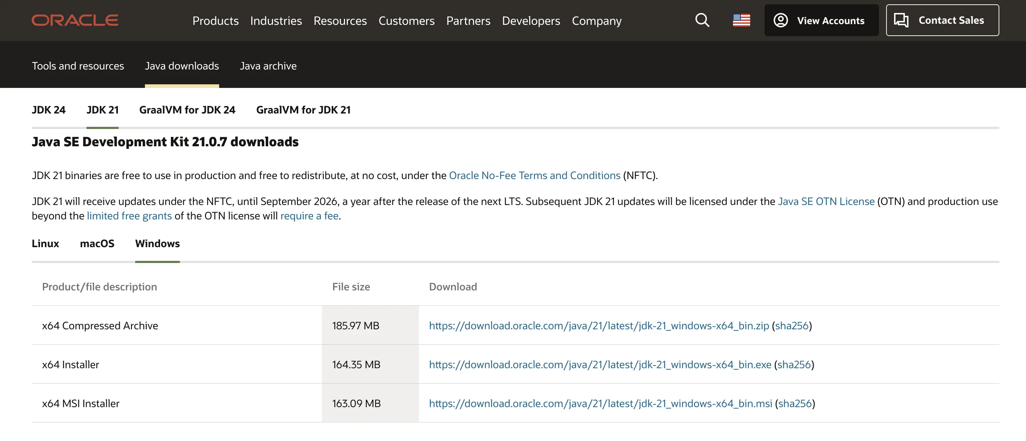Click the Contact Sales button
Viewport: 1026px width, 441px height.
click(942, 20)
